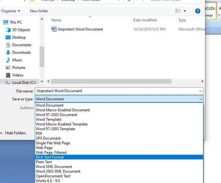Select the plain Web Page type option

click(119, 148)
